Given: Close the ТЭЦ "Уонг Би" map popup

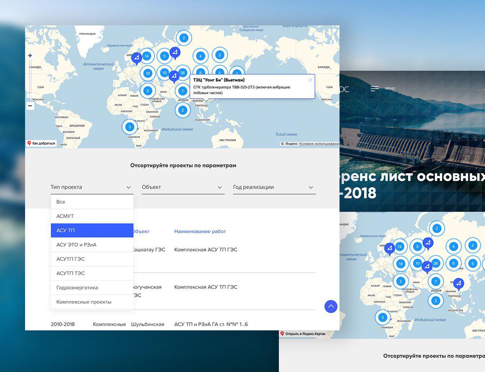Looking at the screenshot, I should point(310,80).
